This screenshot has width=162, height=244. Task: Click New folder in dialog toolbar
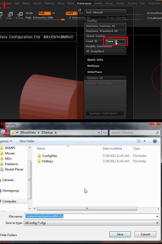click(x=27, y=141)
